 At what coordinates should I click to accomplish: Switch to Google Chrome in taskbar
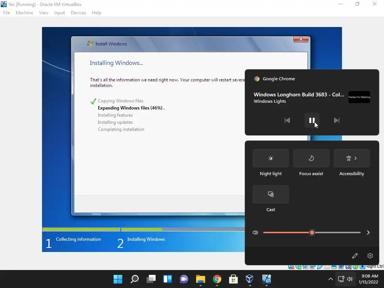pos(217,279)
